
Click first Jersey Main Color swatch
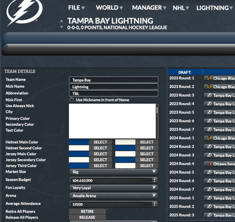79,154
